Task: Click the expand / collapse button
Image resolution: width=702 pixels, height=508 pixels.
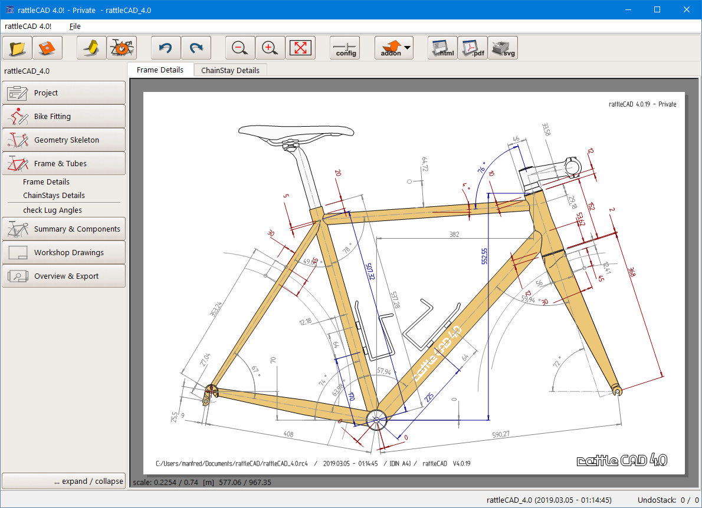Action: pyautogui.click(x=64, y=481)
